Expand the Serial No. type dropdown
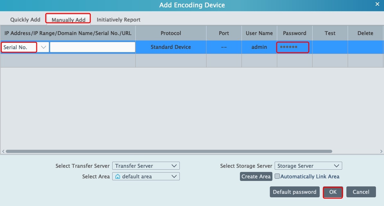384x206 pixels. pos(44,47)
